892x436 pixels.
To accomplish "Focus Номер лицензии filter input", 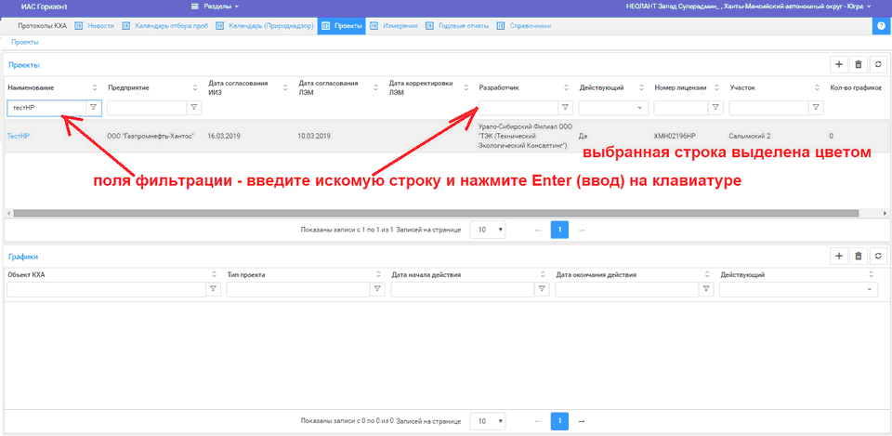I will tap(681, 108).
